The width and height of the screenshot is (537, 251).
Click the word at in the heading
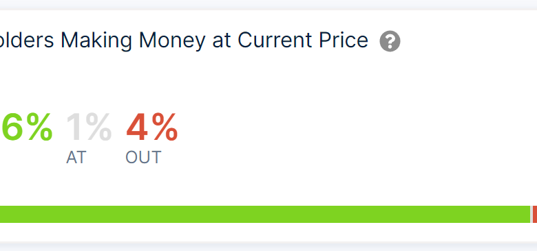click(x=221, y=40)
